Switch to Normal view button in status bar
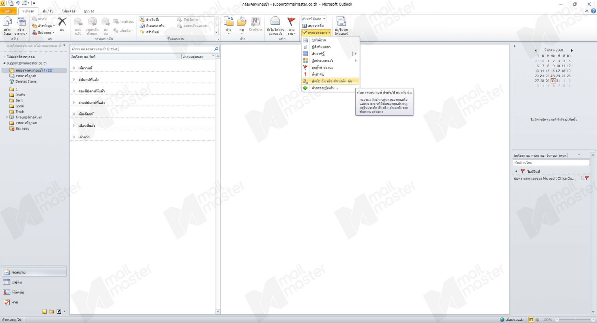Screen dimensions: 597x323 tap(531, 320)
